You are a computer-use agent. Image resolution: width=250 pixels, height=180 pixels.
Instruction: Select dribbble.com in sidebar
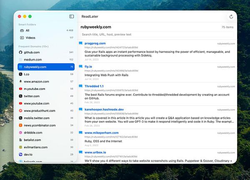click(46, 132)
